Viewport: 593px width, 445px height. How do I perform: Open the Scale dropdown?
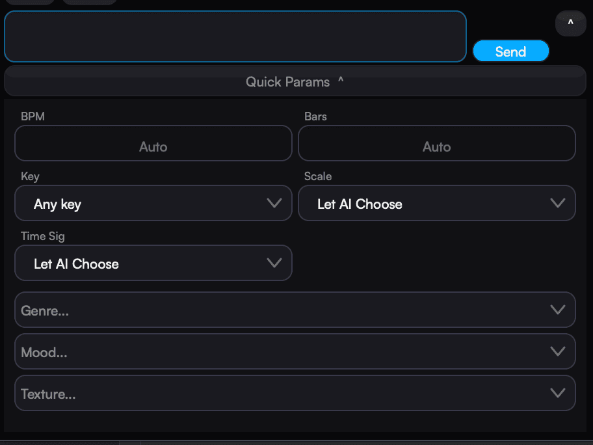point(437,203)
